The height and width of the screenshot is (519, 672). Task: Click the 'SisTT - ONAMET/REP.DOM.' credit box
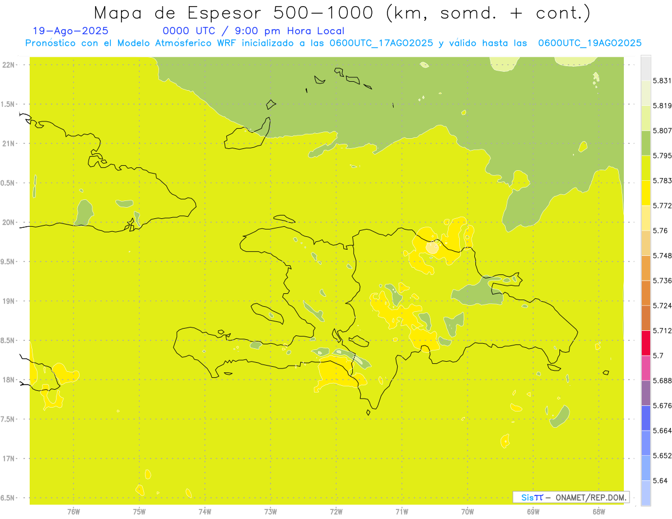pyautogui.click(x=571, y=497)
